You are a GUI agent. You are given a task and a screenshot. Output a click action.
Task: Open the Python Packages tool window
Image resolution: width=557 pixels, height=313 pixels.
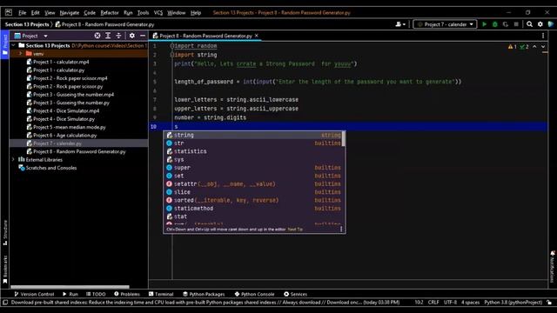(204, 294)
